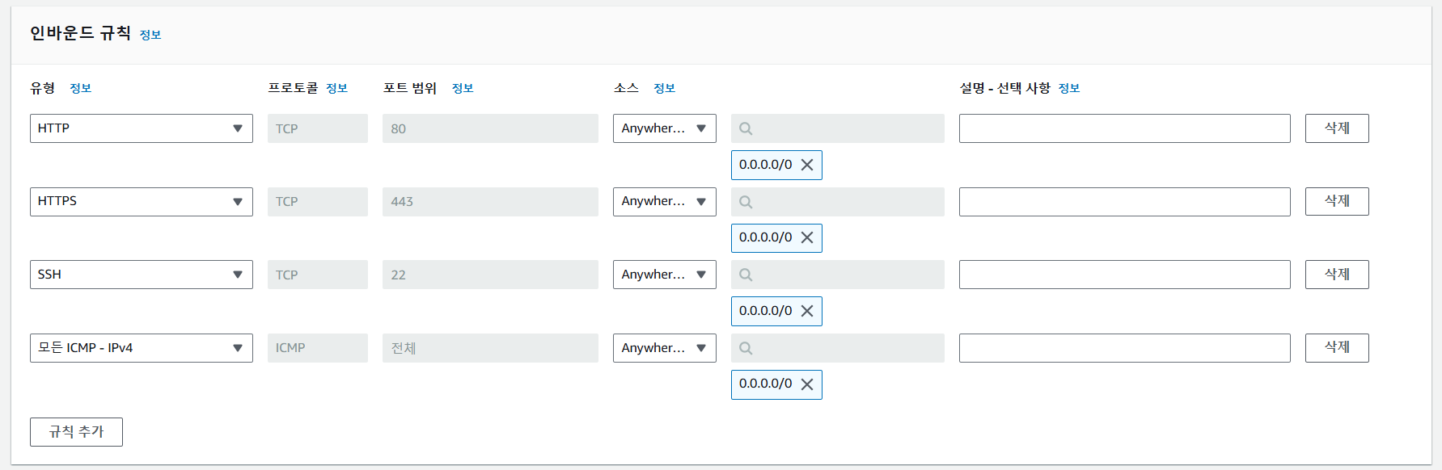Click the description field for HTTPS rule
This screenshot has height=470, width=1442.
point(1125,202)
